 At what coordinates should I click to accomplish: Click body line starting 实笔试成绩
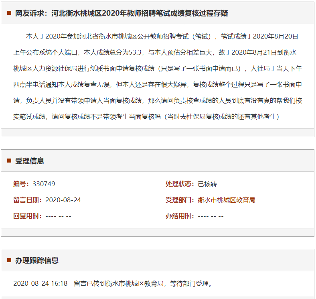point(146,117)
